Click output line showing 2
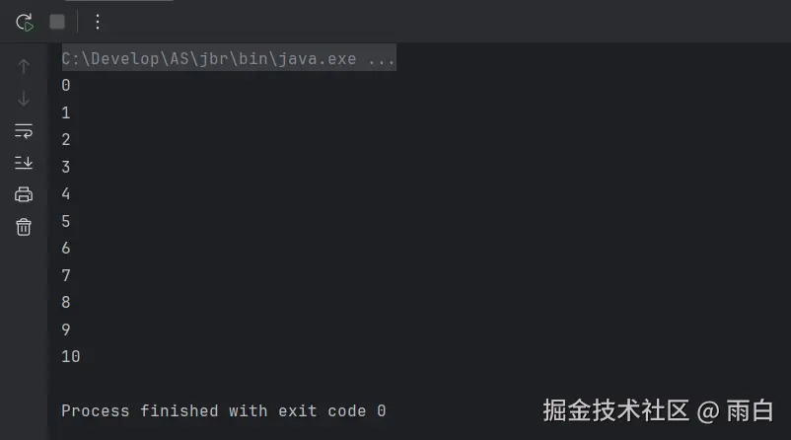The height and width of the screenshot is (440, 791). coord(66,140)
